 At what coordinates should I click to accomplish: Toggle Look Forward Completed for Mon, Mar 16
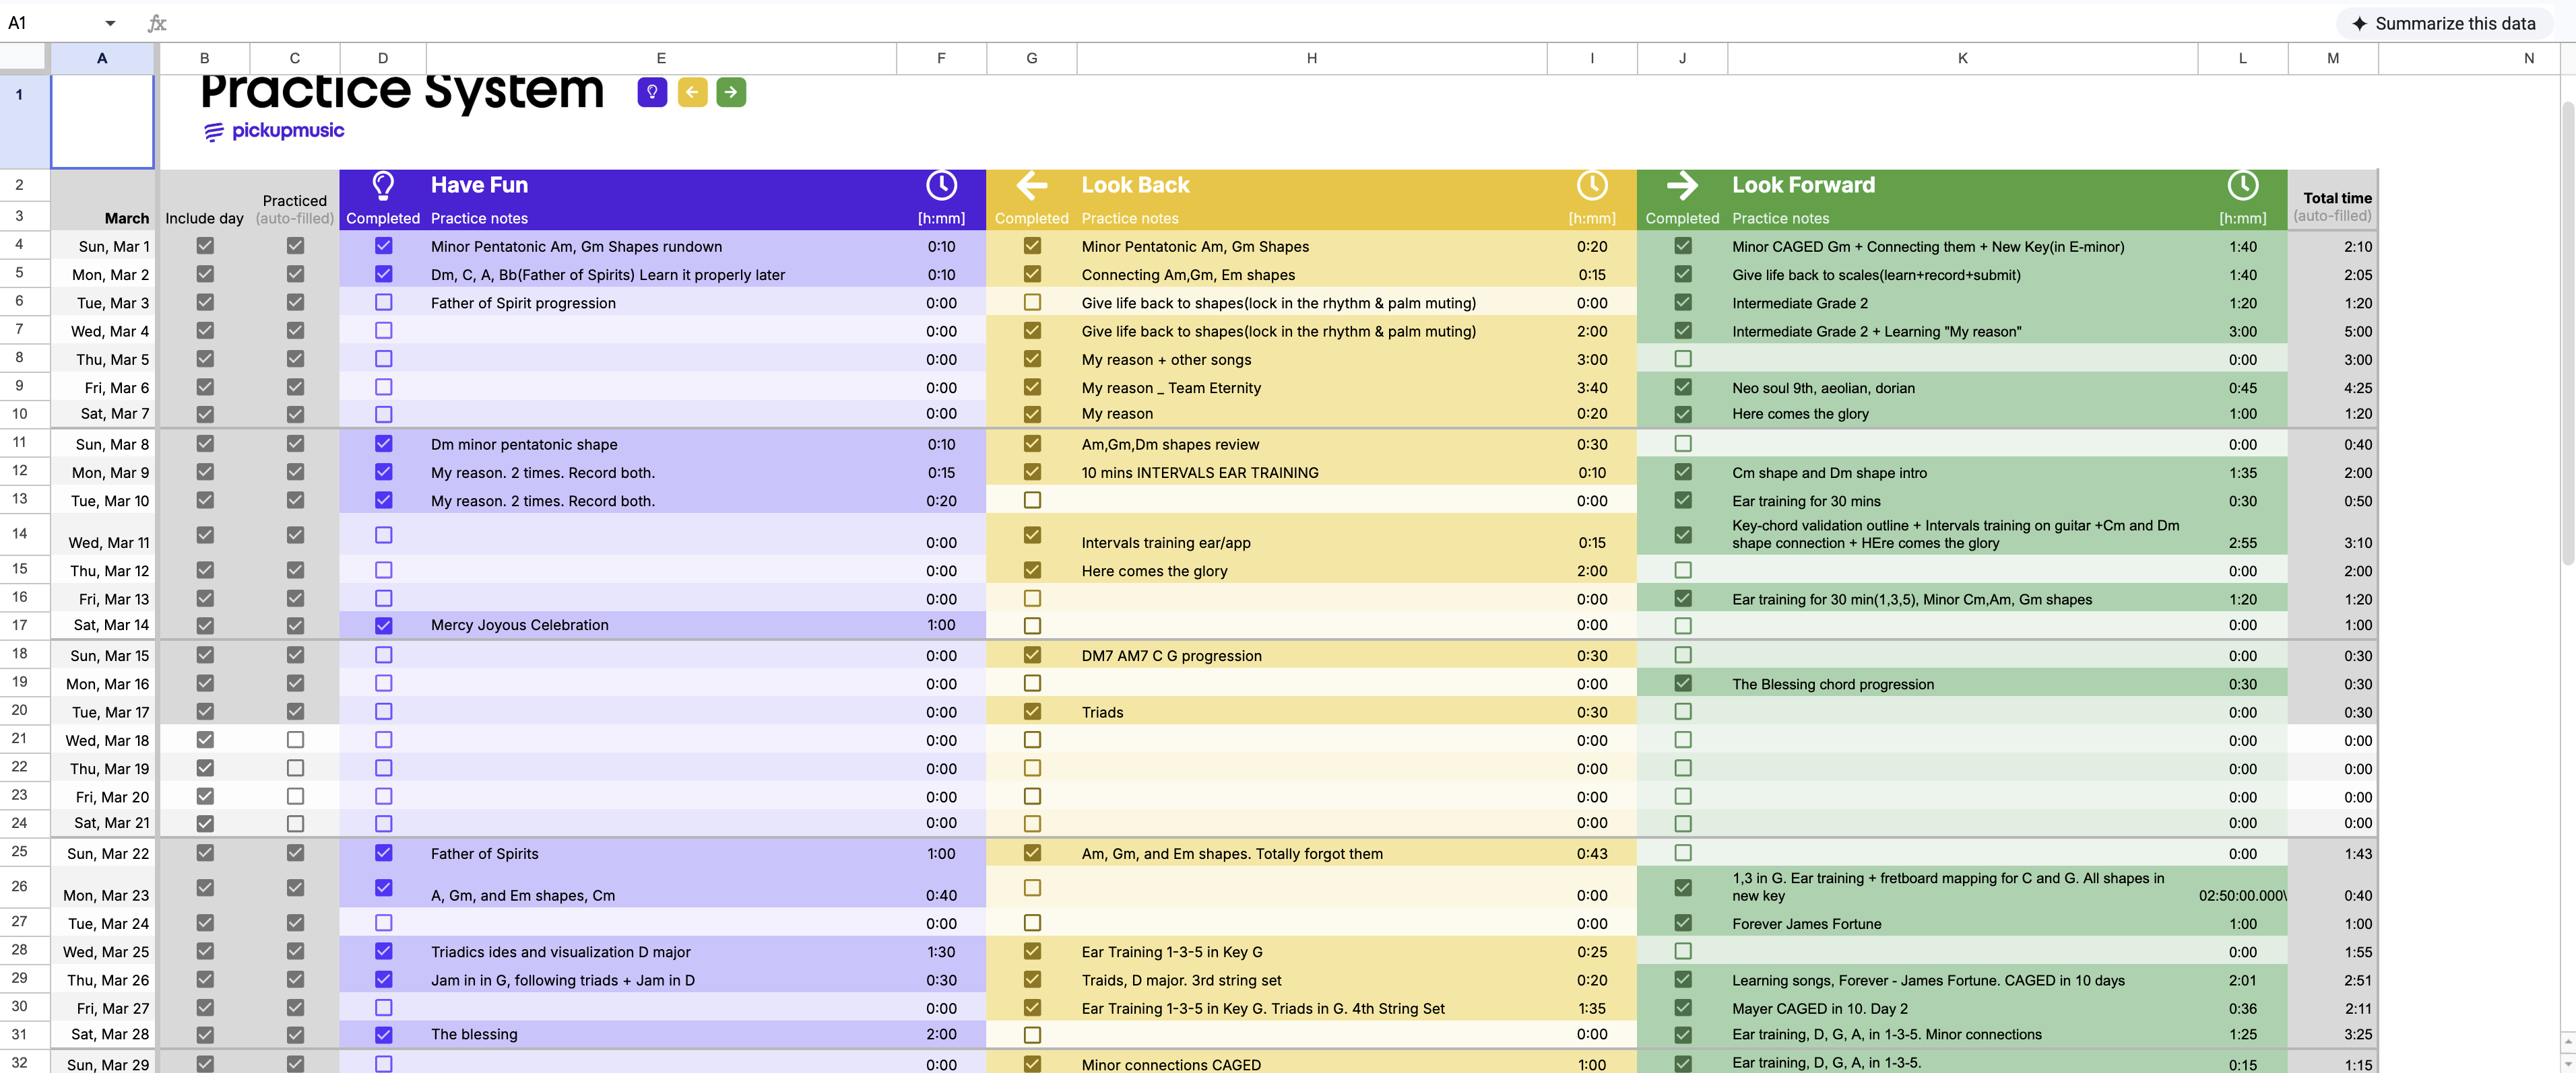1683,683
